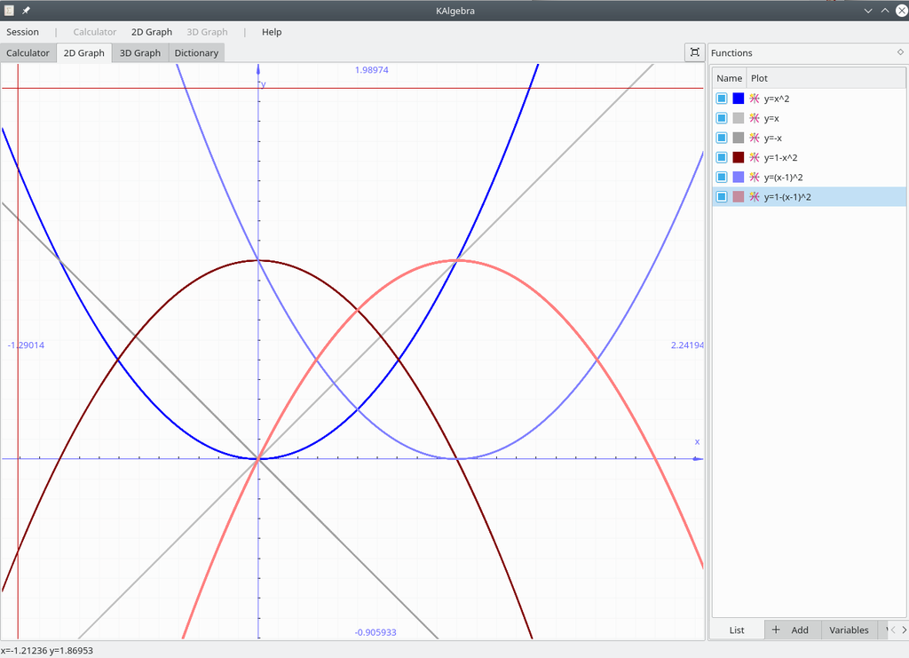Open the grayed 3D Graph menu
Screen dimensions: 909x658
pyautogui.click(x=207, y=32)
